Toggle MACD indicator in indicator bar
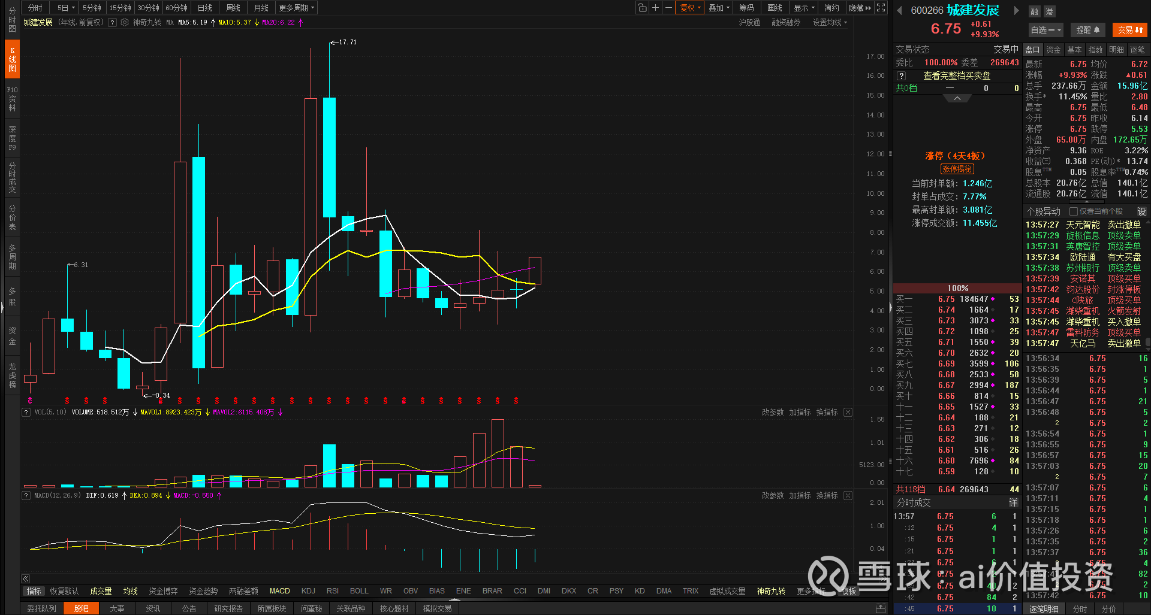This screenshot has width=1151, height=615. [279, 591]
